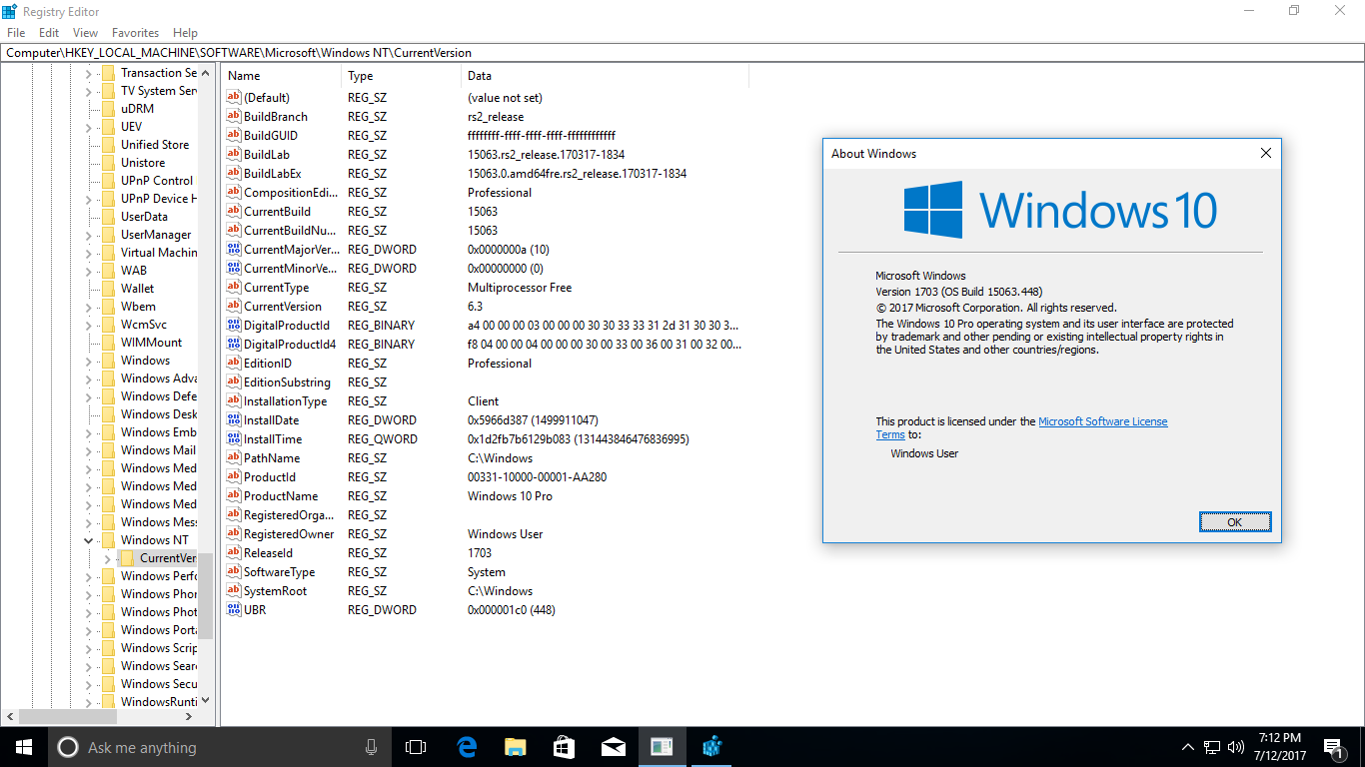1365x767 pixels.
Task: Click the uDRM folder icon
Action: 108,109
